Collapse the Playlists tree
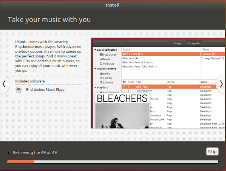Screen dimensions: 226x171 pos(95,88)
